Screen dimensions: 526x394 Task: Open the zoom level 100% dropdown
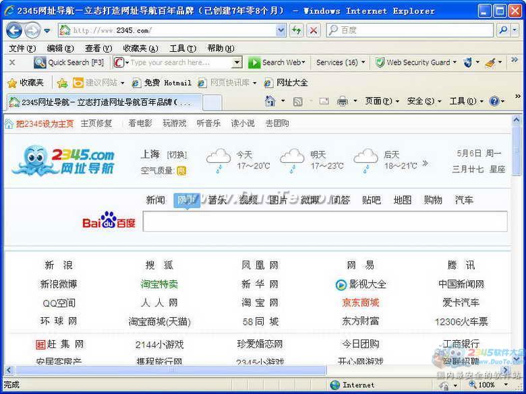click(506, 385)
